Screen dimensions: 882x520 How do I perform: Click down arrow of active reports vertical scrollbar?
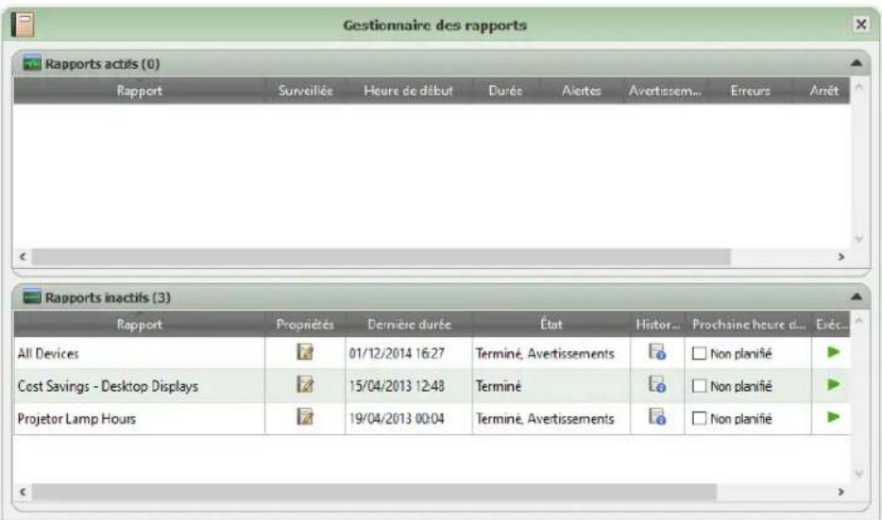tap(859, 240)
